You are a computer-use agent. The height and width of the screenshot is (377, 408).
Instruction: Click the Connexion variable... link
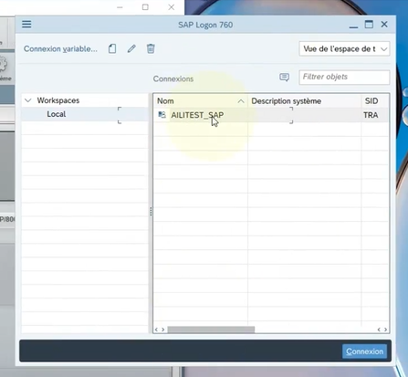click(60, 49)
